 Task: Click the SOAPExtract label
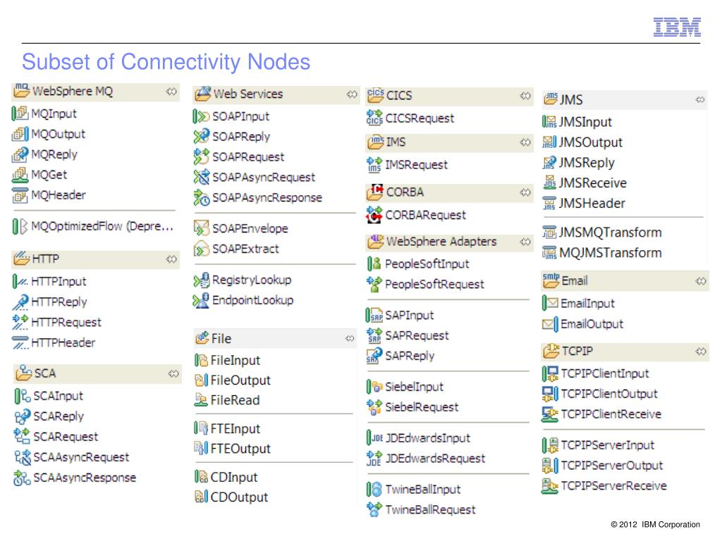(x=245, y=249)
